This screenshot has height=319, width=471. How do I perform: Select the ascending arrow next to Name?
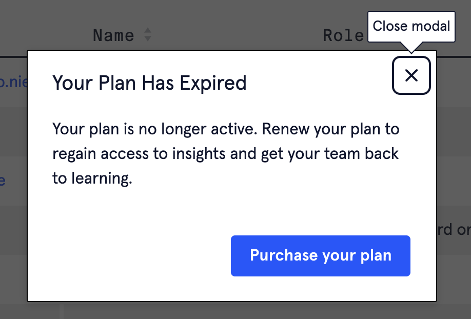point(148,31)
